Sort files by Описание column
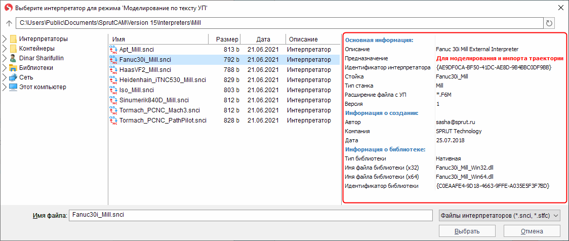 [x=312, y=39]
